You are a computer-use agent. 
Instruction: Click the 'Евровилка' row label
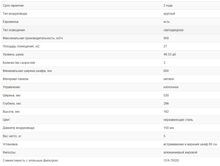click(x=11, y=22)
